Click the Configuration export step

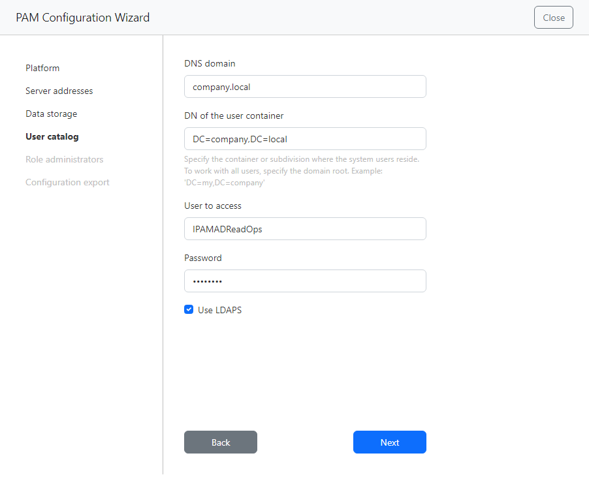[67, 182]
